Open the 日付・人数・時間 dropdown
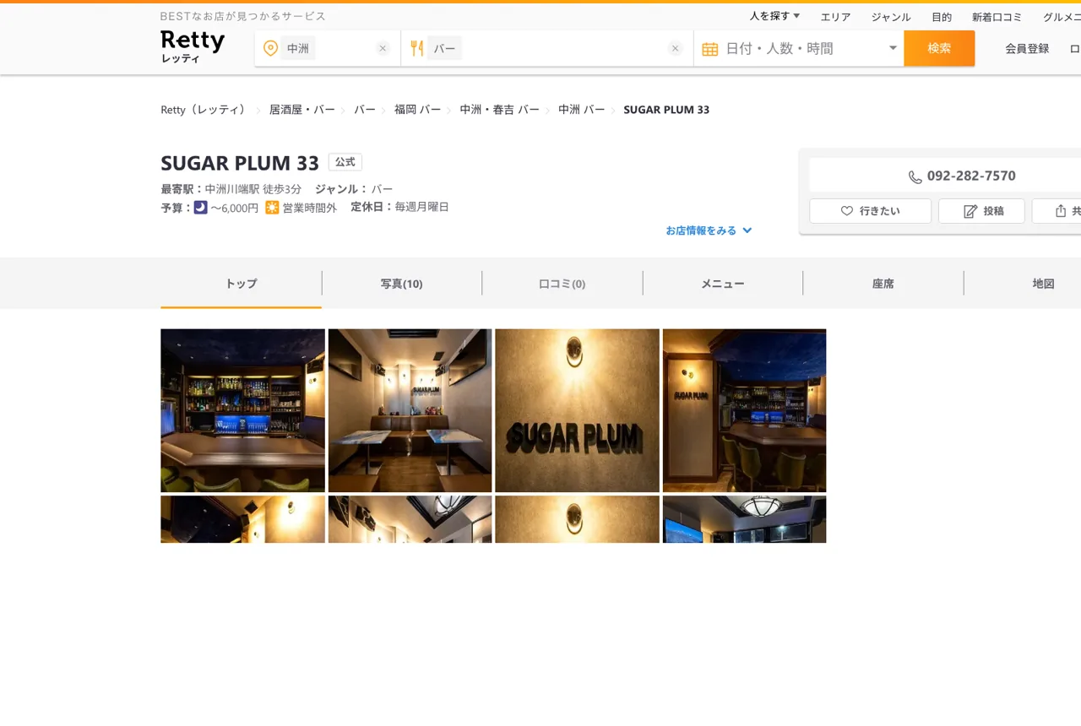The width and height of the screenshot is (1081, 726). [x=799, y=48]
